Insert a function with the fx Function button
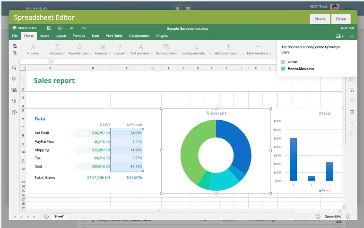This screenshot has height=228, width=364. pos(33,49)
